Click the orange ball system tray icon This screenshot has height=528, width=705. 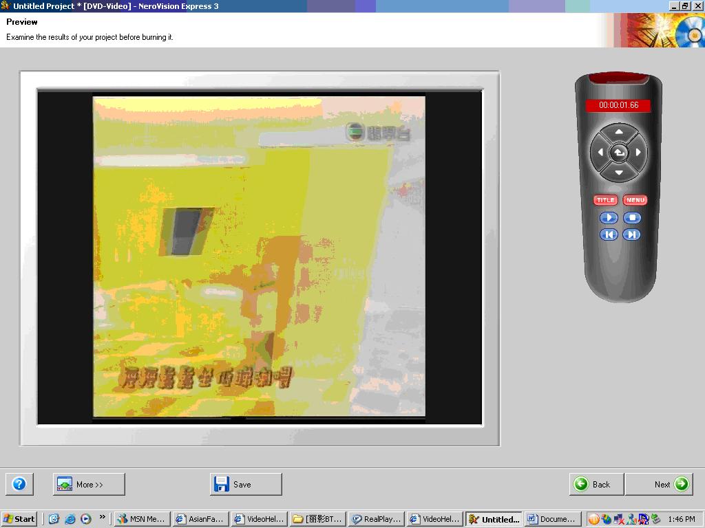pos(594,520)
